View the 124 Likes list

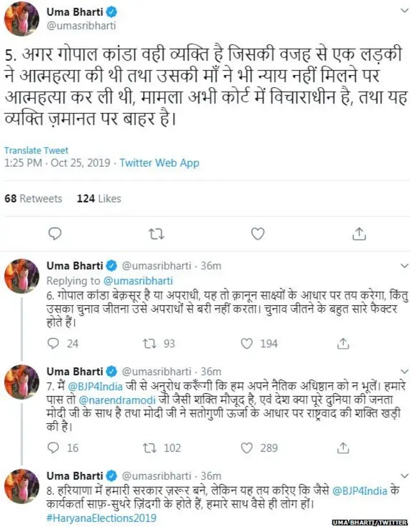(99, 199)
